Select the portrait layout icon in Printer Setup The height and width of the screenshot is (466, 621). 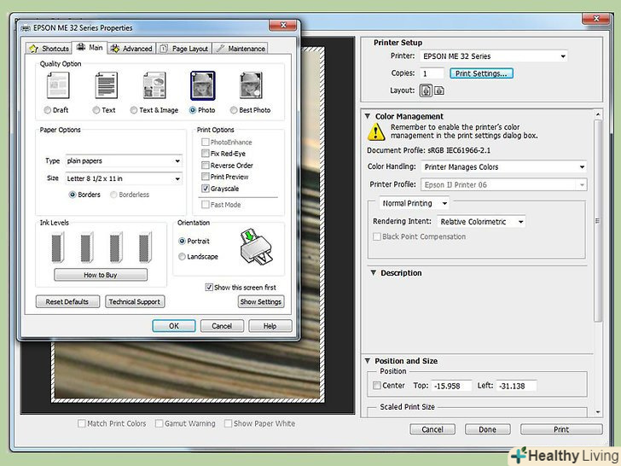[425, 90]
